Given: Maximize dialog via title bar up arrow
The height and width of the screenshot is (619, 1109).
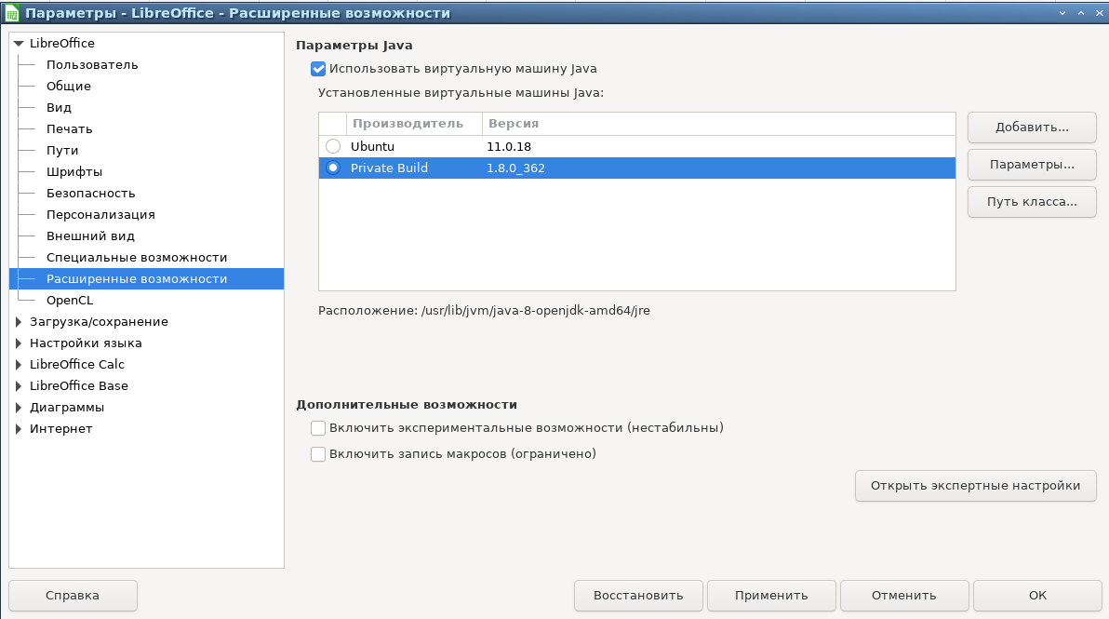Looking at the screenshot, I should tap(1081, 13).
